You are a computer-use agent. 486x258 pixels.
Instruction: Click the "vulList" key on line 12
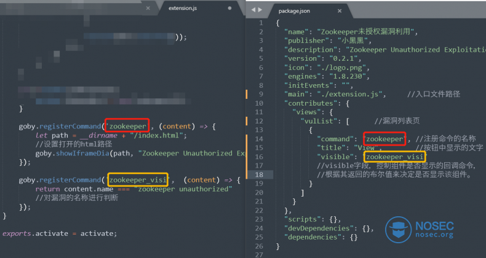tap(319, 121)
